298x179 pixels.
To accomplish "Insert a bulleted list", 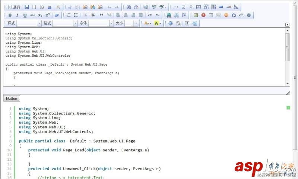I will point(76,15).
